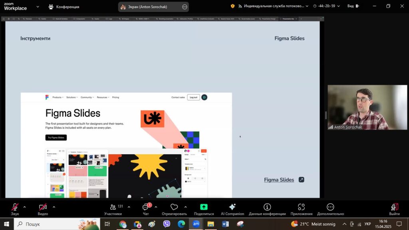Image resolution: width=409 pixels, height=230 pixels.
Task: Open the Приложения apps icon
Action: (301, 207)
